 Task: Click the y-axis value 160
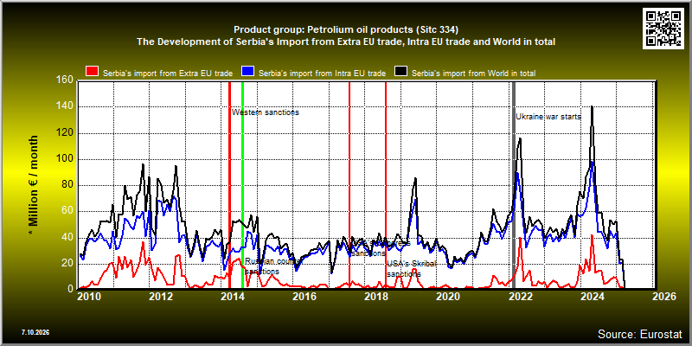(x=65, y=80)
